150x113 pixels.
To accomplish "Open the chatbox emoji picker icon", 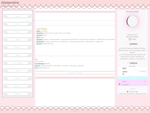I will point(119,84).
